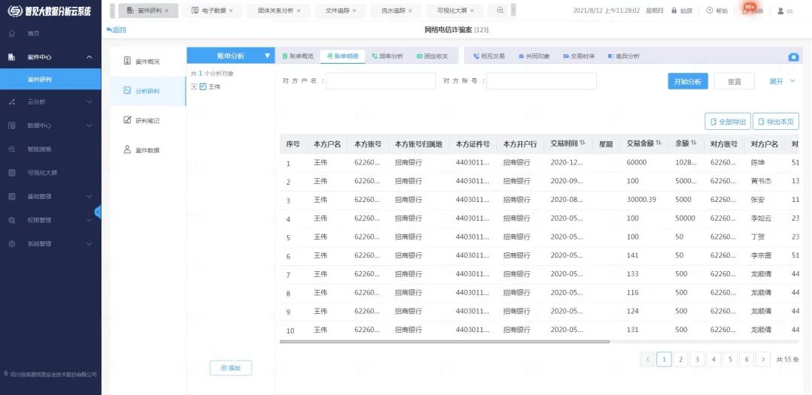The width and height of the screenshot is (812, 395).
Task: Expand the 系统管理 sidebar section
Action: [89, 244]
